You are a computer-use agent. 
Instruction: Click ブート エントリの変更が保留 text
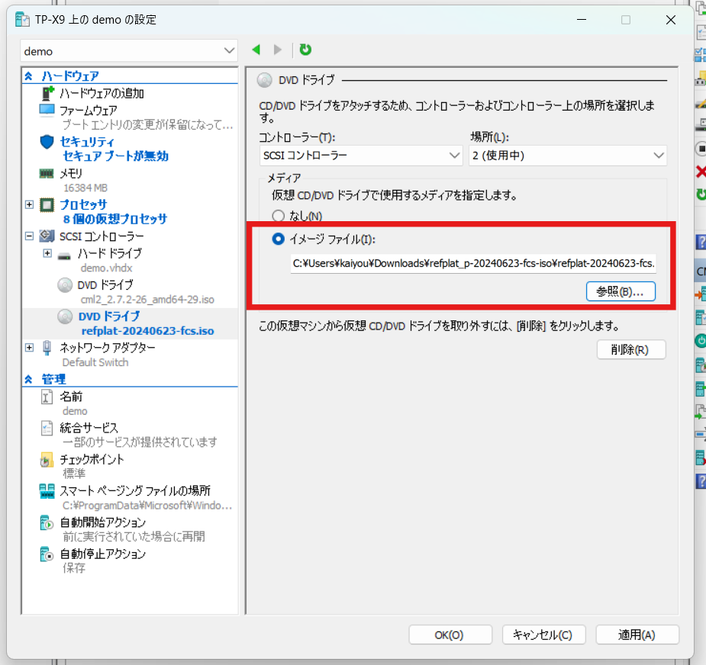click(x=147, y=124)
